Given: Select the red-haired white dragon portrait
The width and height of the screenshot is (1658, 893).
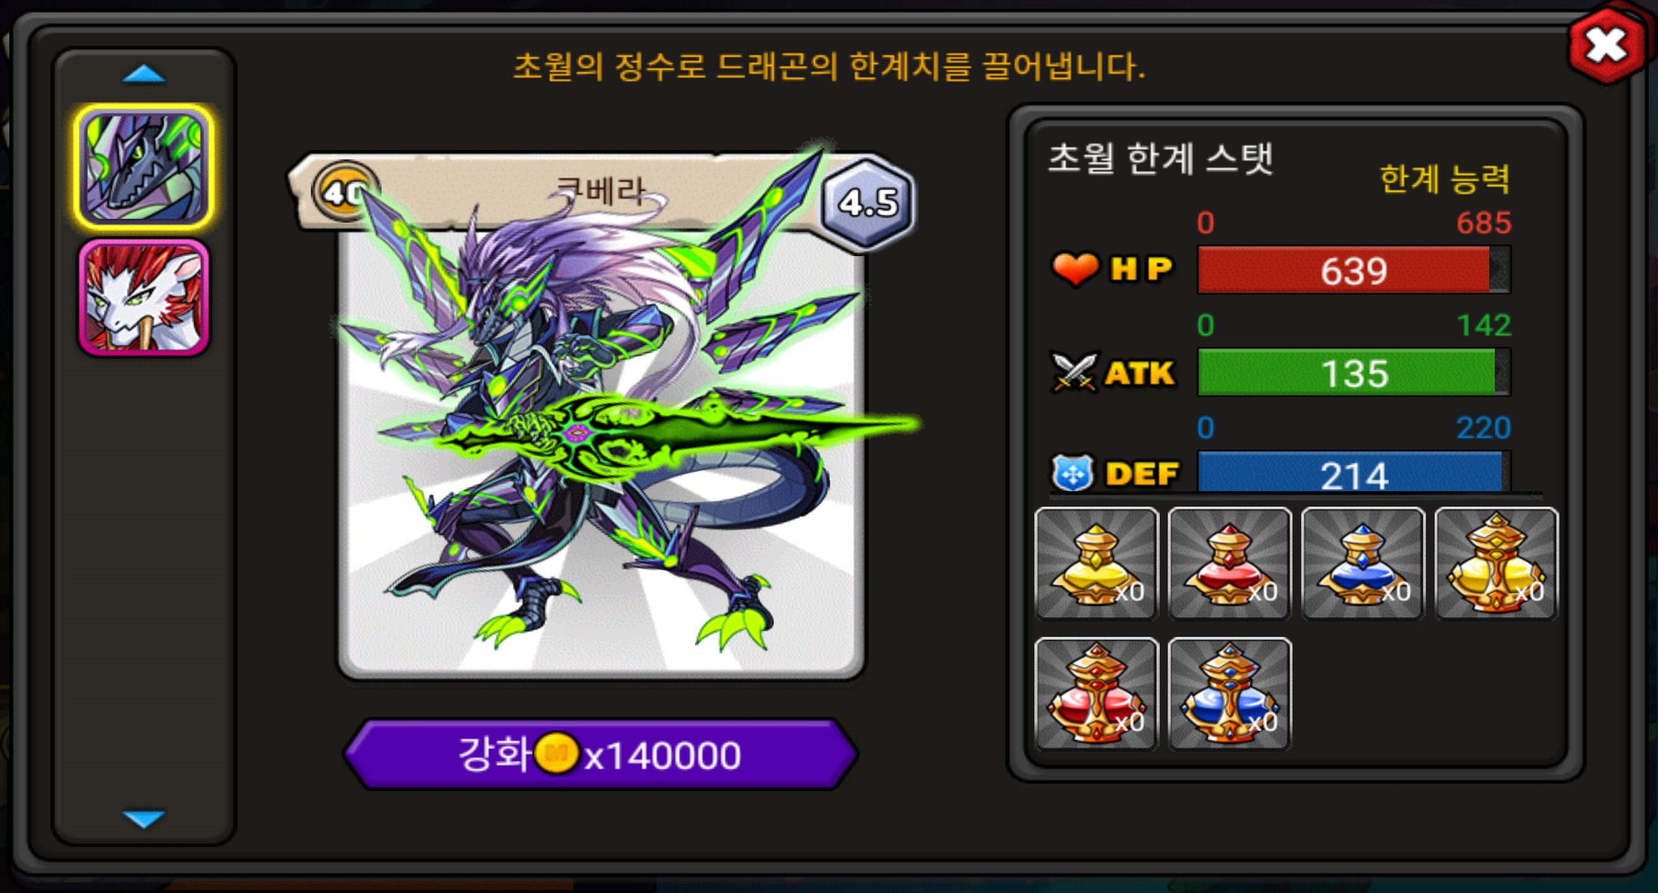Looking at the screenshot, I should point(143,297).
